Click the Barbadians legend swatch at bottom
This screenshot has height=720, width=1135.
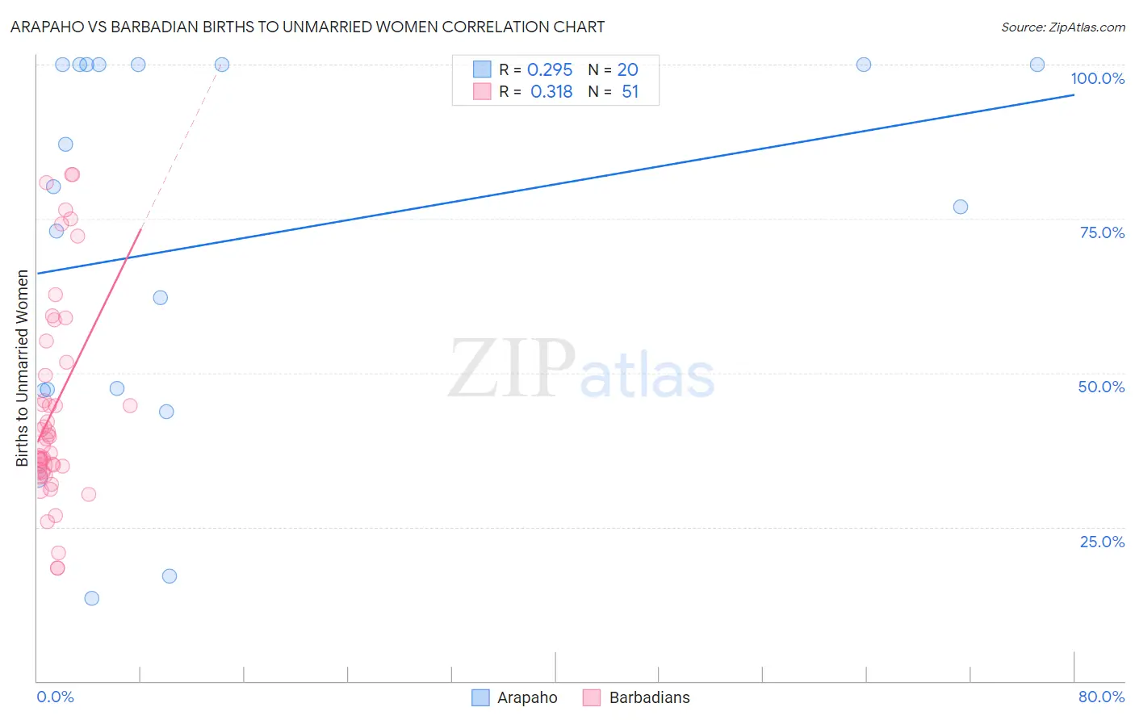(592, 697)
